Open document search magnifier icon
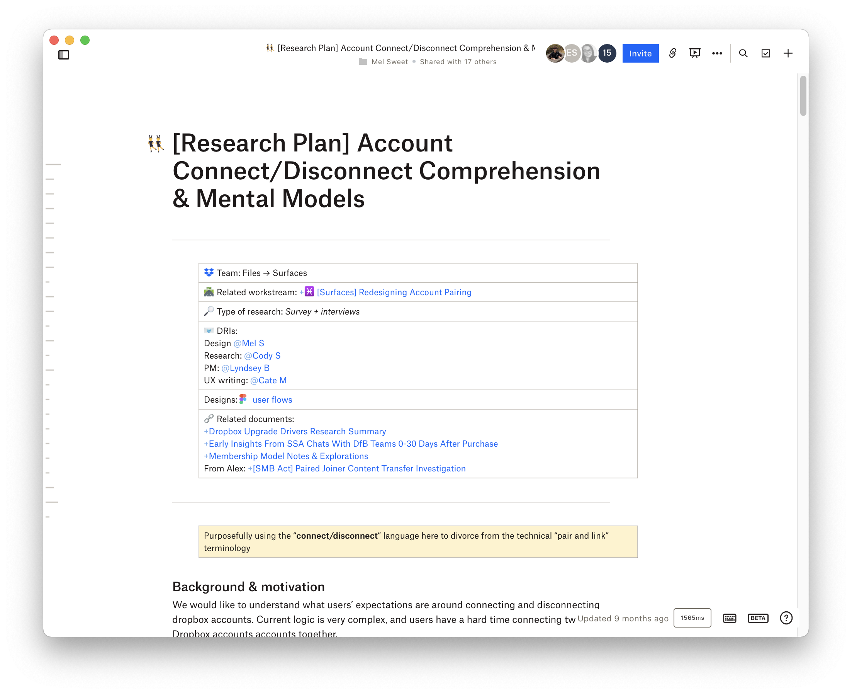This screenshot has height=694, width=852. pyautogui.click(x=743, y=53)
